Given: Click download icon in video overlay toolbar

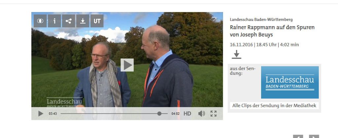Looking at the screenshot, I should 83,21.
